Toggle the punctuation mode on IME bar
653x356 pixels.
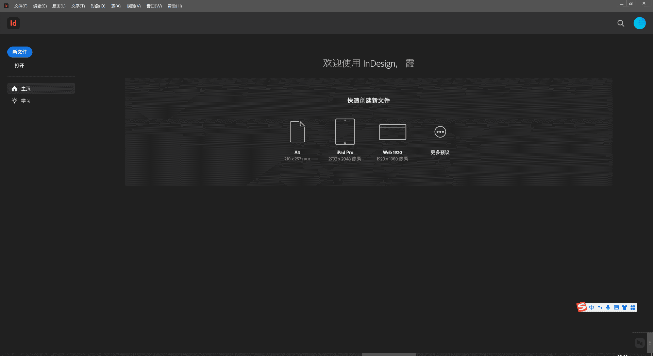[x=600, y=307]
